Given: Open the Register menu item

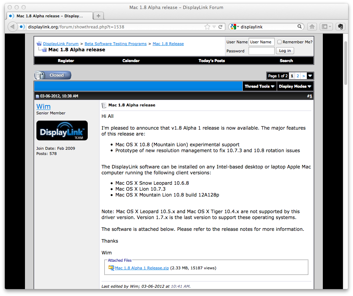Looking at the screenshot, I should (66, 61).
